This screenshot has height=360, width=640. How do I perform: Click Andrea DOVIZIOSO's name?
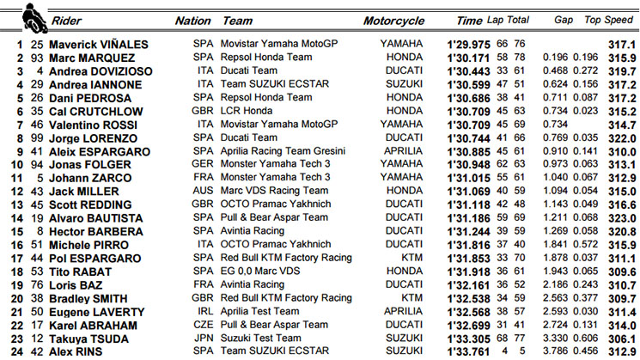coord(101,71)
